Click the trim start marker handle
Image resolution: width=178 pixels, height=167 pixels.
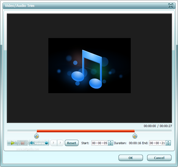pos(37,136)
